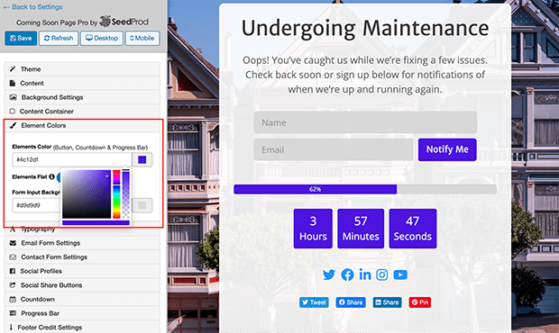Click the Form Input Background hex field
Viewport: 559px width, 333px height.
pyautogui.click(x=36, y=205)
